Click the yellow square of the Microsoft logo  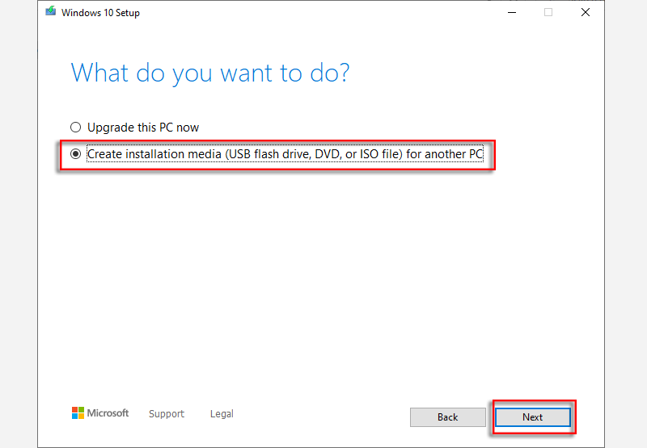pyautogui.click(x=81, y=417)
